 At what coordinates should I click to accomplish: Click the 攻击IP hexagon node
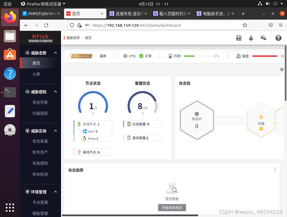tap(197, 120)
